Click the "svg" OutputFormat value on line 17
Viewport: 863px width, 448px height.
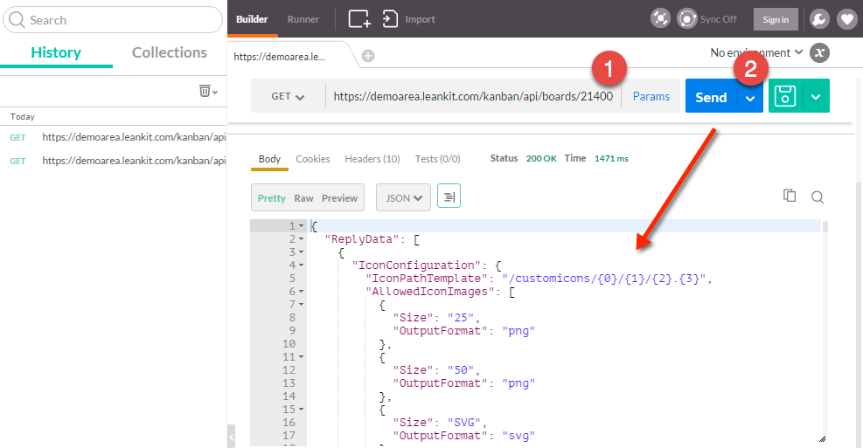pyautogui.click(x=518, y=436)
